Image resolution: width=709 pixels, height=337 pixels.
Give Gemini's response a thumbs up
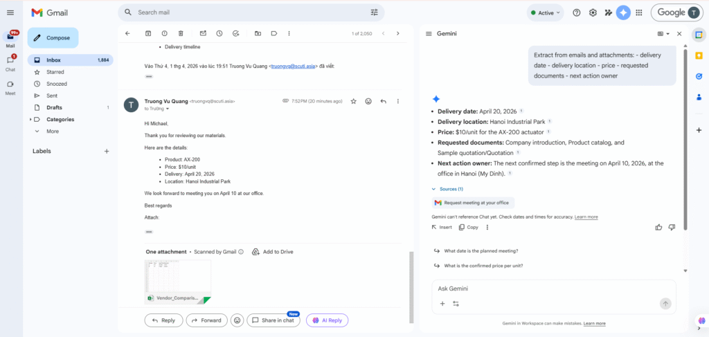click(x=658, y=227)
